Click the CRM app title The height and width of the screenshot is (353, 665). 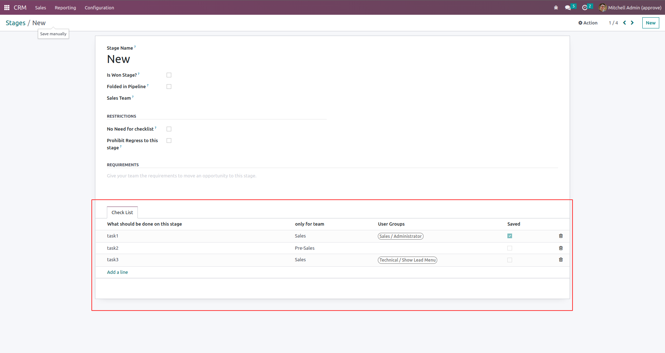[20, 8]
